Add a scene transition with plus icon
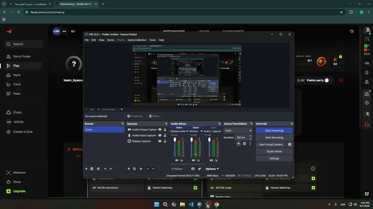Screen dimensions: 373x209 [239, 144]
